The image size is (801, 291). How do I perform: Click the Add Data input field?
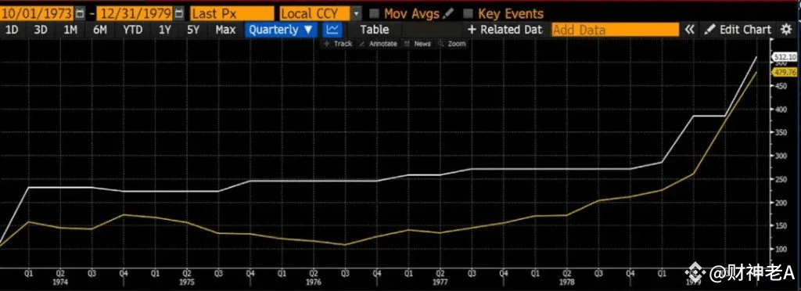pyautogui.click(x=615, y=30)
